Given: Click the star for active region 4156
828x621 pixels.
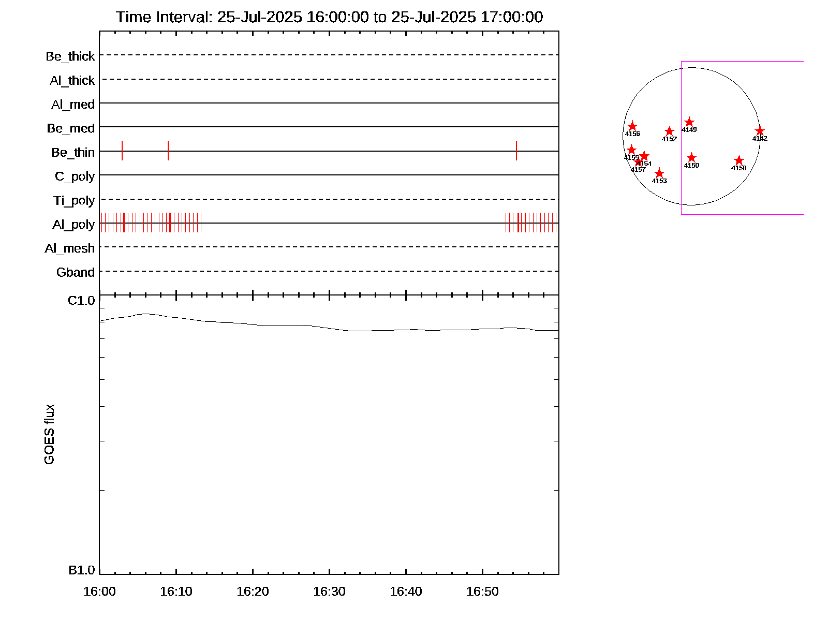Looking at the screenshot, I should click(632, 126).
